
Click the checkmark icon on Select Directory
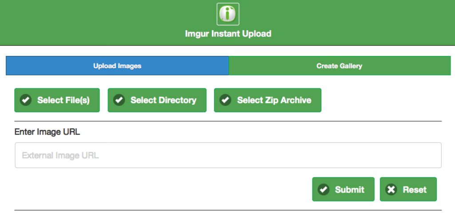pyautogui.click(x=119, y=100)
